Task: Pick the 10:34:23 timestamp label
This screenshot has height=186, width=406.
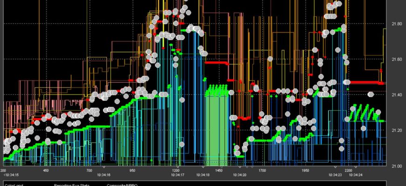Action: click(x=335, y=175)
